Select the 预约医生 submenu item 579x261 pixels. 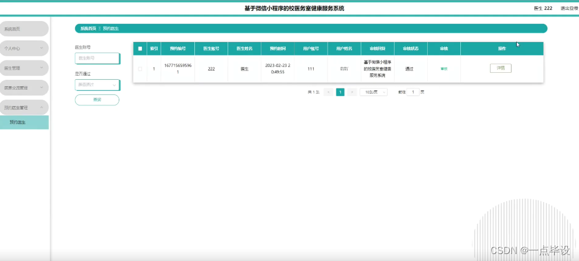pos(24,122)
